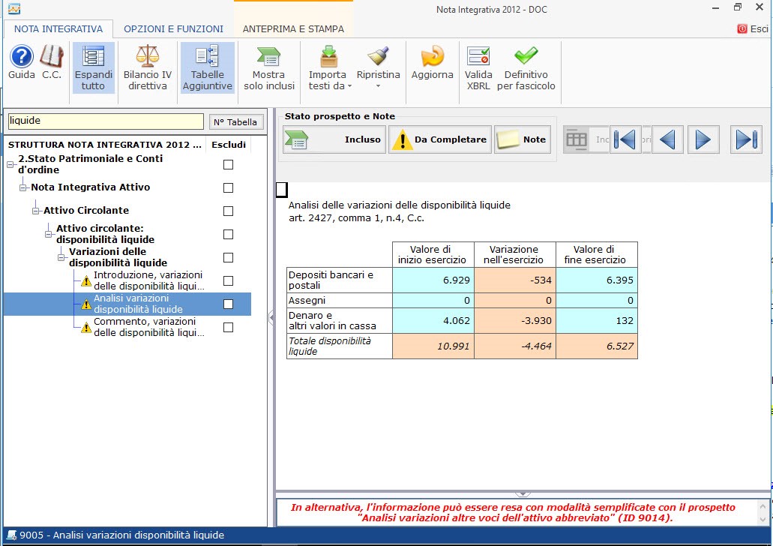Click Definitivo per fascicolo checkmark
773x546 pixels.
click(526, 68)
